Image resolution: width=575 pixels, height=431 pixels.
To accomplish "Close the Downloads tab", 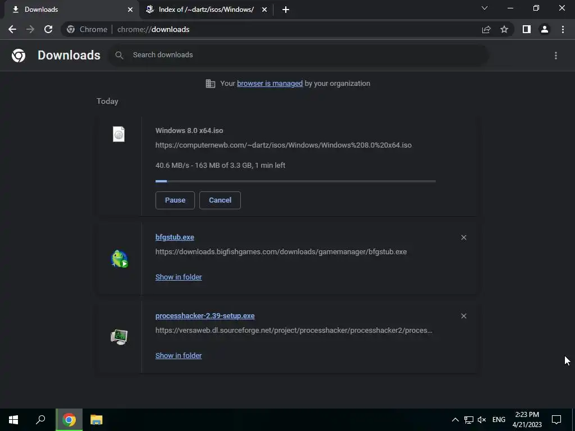I will [130, 10].
